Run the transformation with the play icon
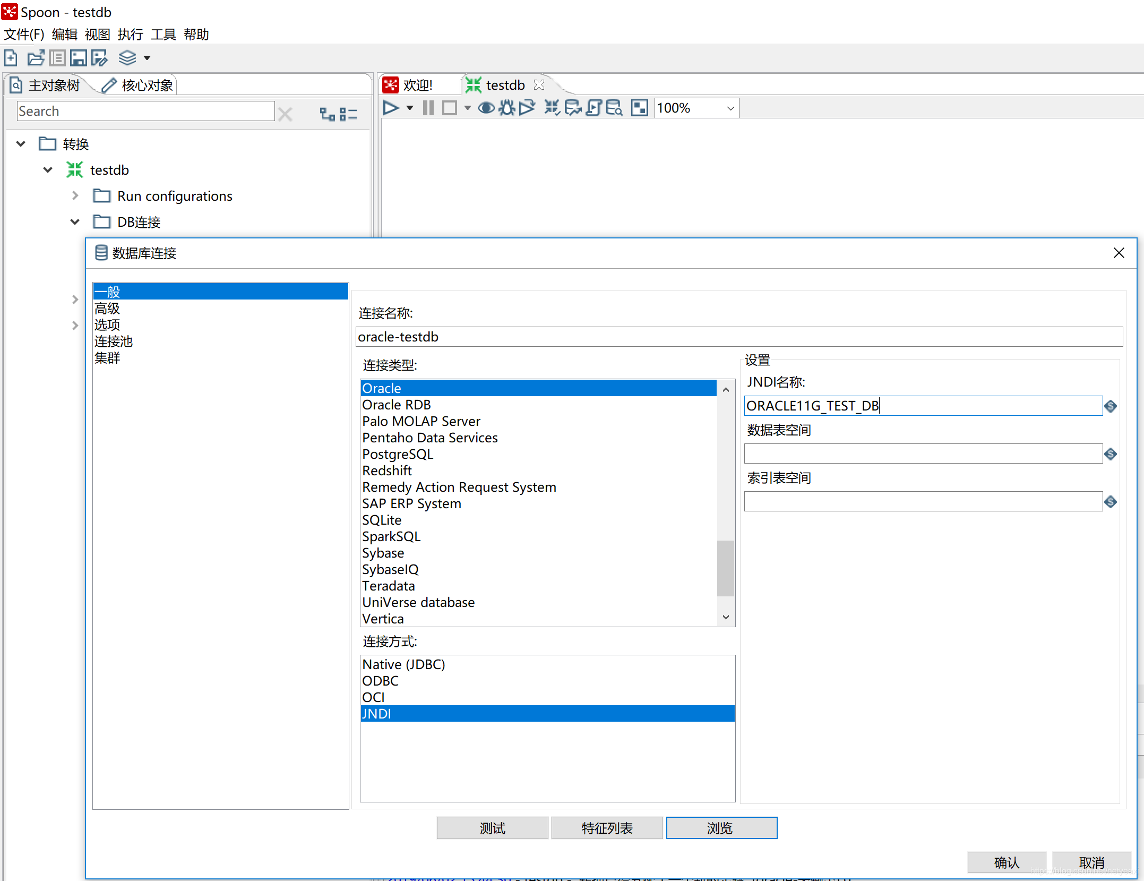 click(391, 108)
